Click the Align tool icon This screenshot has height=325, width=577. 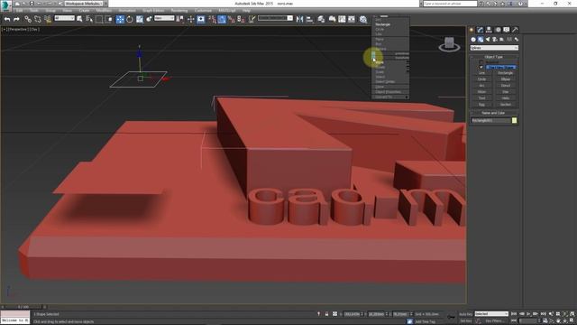[309, 19]
